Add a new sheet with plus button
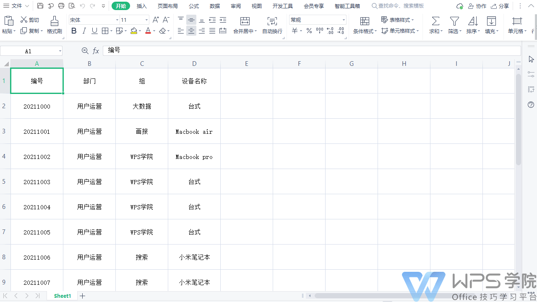The image size is (537, 302). [83, 296]
